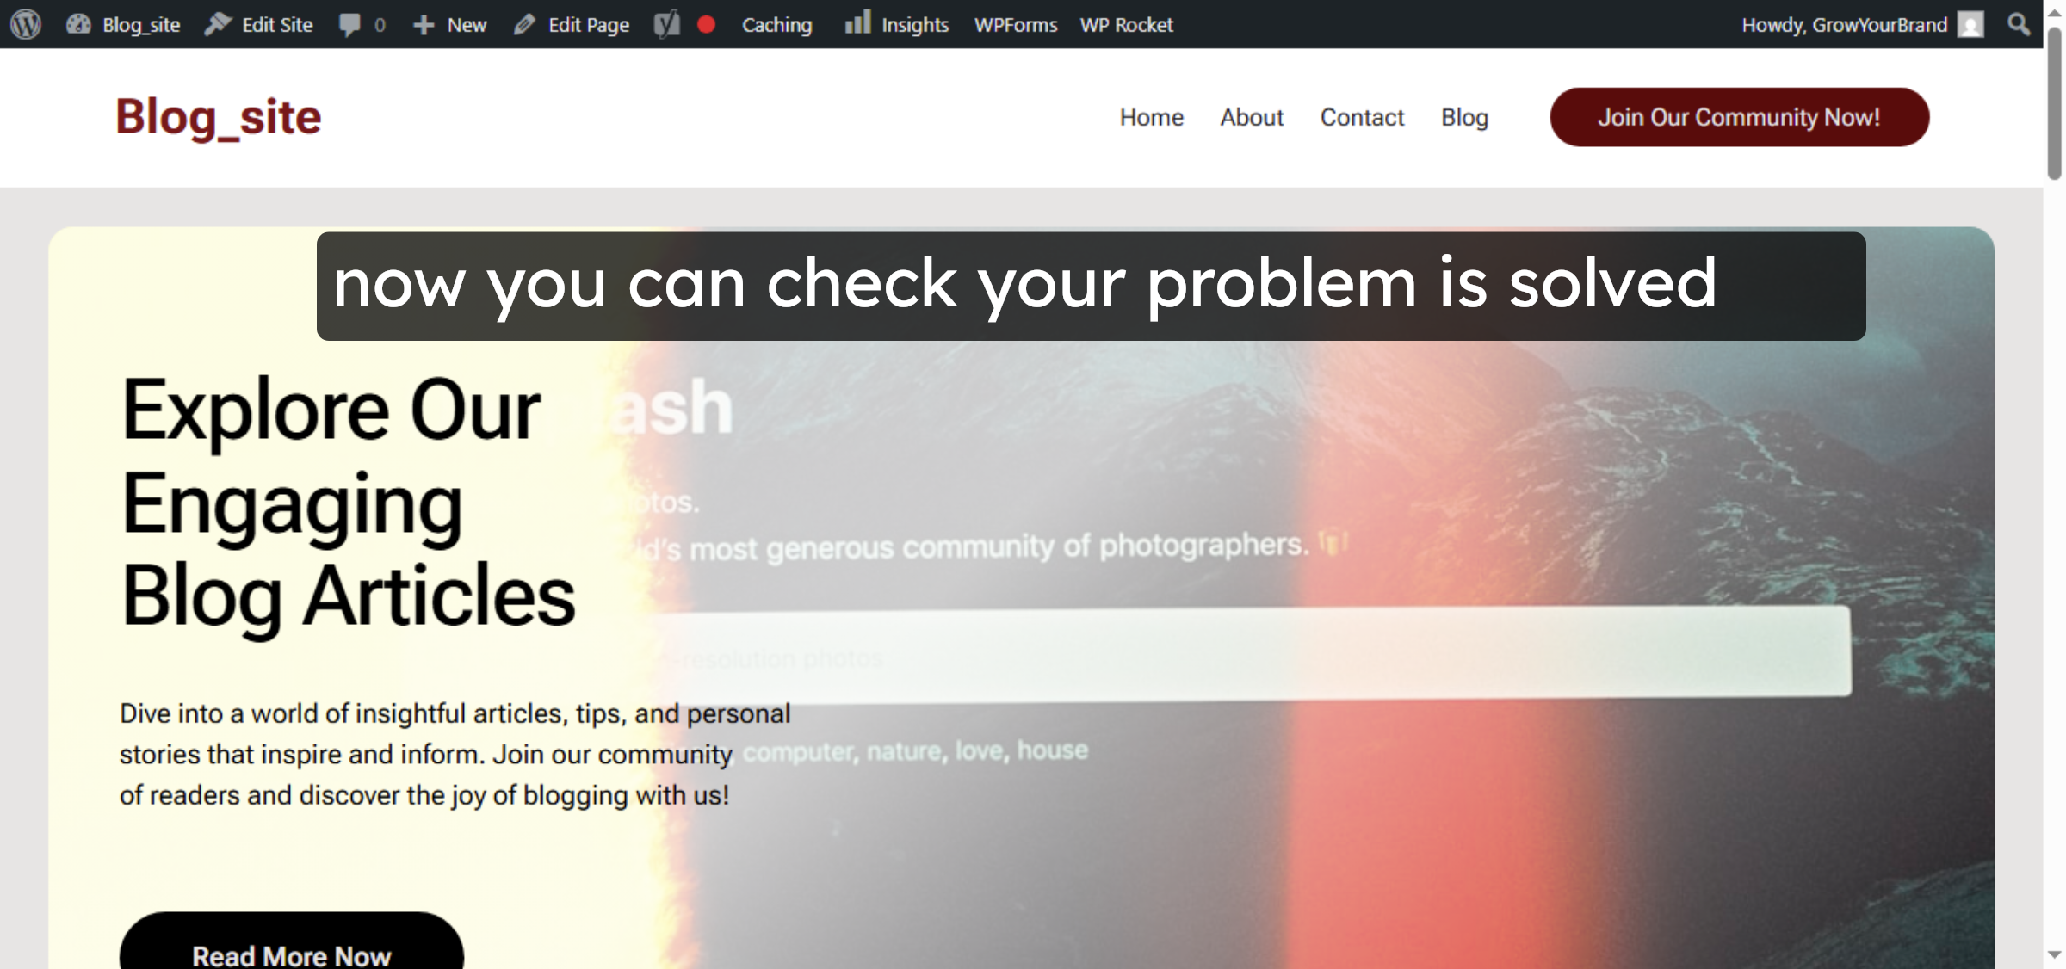Click the Join Our Community Now button
This screenshot has height=969, width=2066.
[x=1740, y=117]
